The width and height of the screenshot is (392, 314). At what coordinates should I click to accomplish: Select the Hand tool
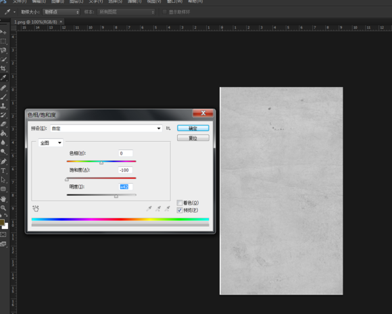3,199
